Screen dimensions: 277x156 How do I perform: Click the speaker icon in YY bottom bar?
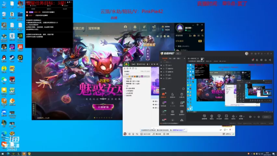coord(129,134)
